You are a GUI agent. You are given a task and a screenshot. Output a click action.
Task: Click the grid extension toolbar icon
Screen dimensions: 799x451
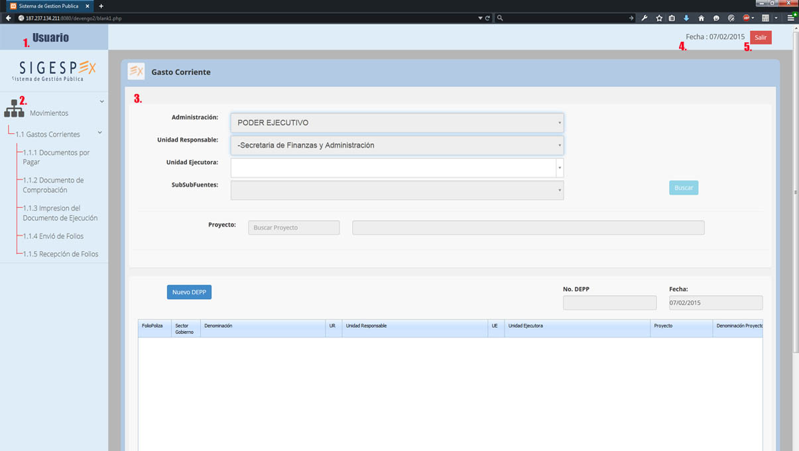766,18
